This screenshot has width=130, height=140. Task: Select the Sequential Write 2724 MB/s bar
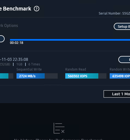coord(37,76)
